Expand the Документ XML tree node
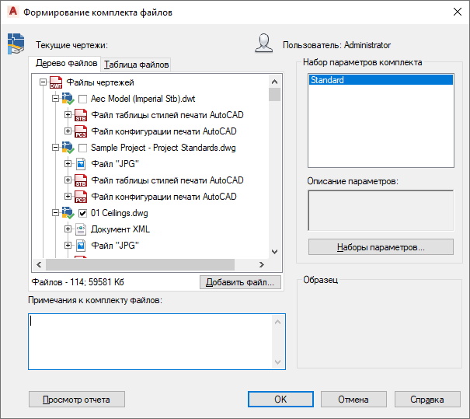The width and height of the screenshot is (470, 419). click(68, 229)
